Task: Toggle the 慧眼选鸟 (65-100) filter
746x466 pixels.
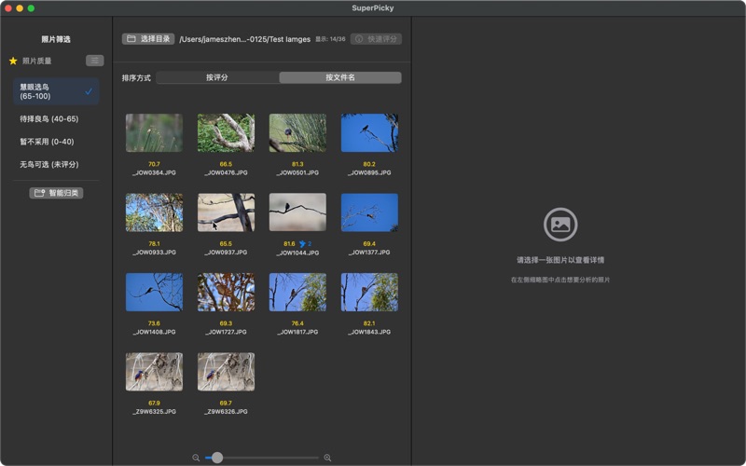Action: click(56, 91)
